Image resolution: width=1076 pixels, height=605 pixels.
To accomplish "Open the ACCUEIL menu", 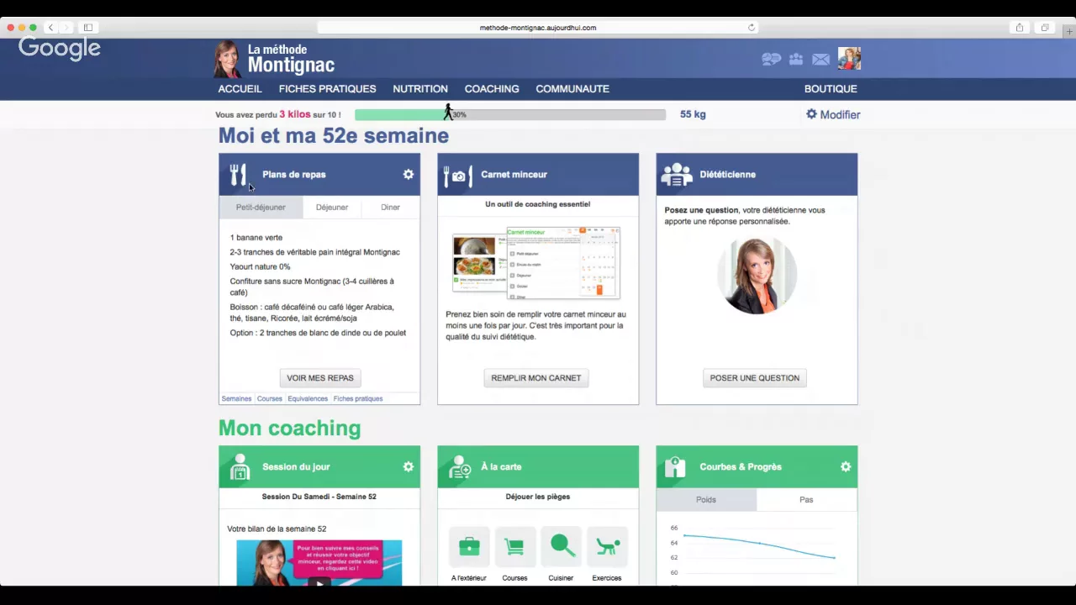I will click(x=240, y=88).
